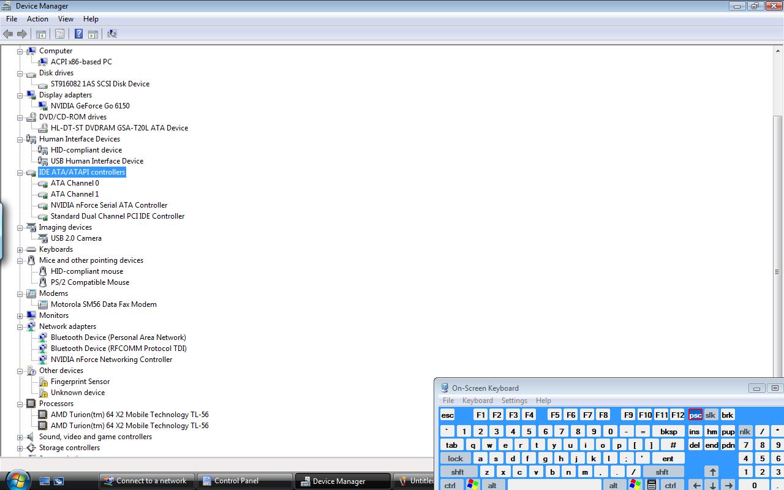Viewport: 784px width, 490px height.
Task: Click the Motorola SM56 modem icon
Action: tap(43, 304)
